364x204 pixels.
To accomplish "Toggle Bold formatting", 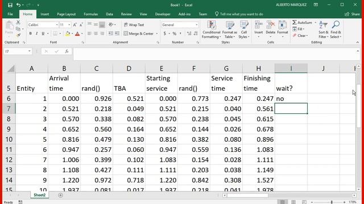I will click(30, 33).
